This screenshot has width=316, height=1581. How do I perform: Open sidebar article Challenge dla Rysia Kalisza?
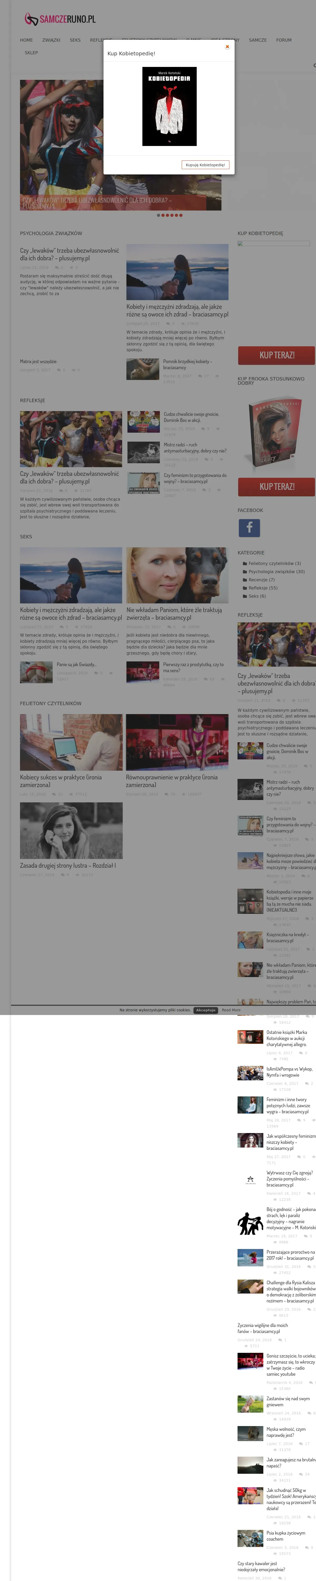click(x=291, y=1291)
